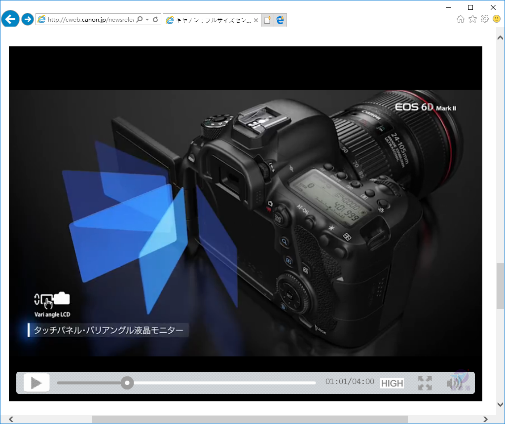The width and height of the screenshot is (505, 424).
Task: Click the video seek bar handle
Action: (x=127, y=383)
